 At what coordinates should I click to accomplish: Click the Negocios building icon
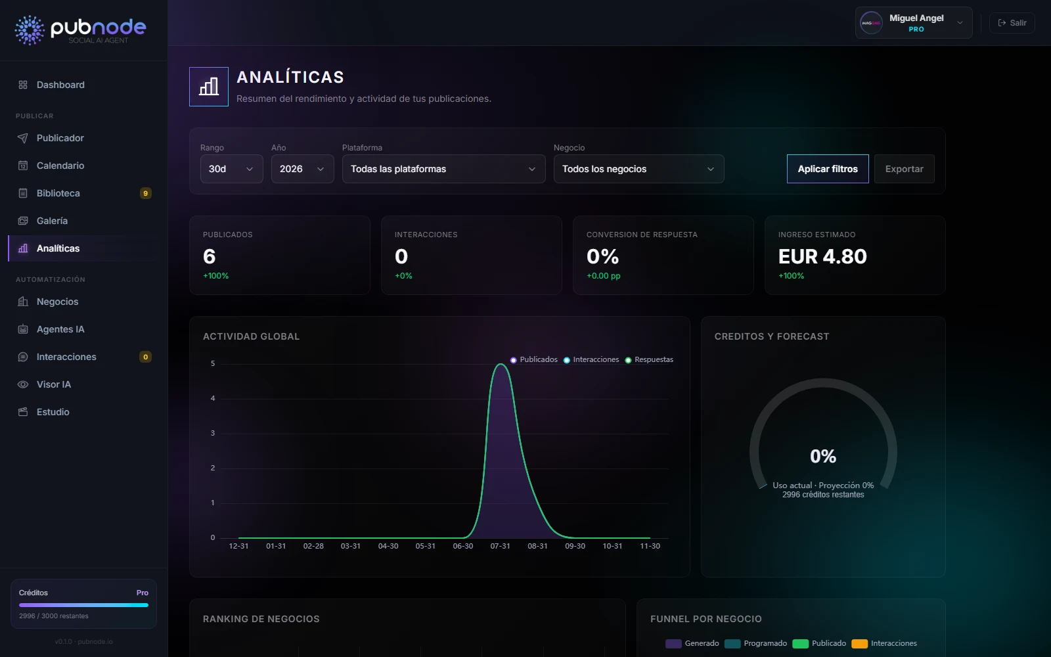(x=23, y=302)
